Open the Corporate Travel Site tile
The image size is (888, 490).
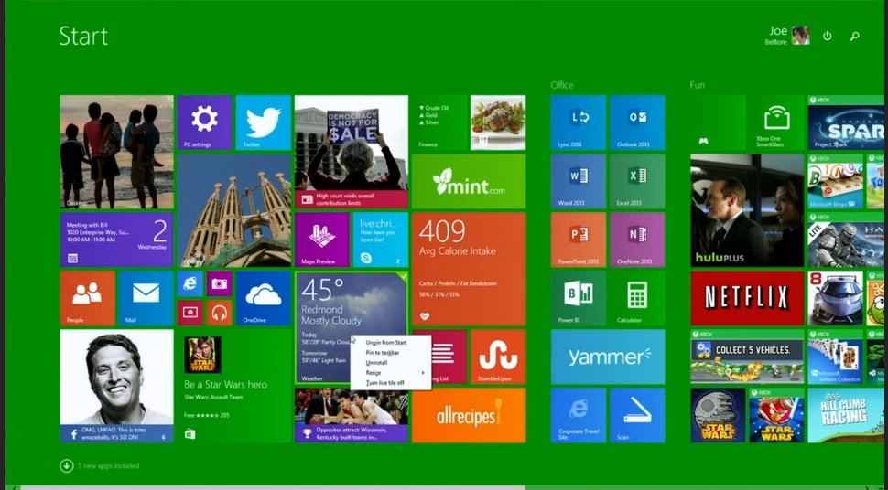pyautogui.click(x=579, y=415)
